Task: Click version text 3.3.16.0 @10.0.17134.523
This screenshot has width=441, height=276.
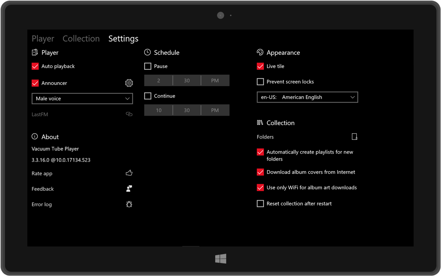Action: 61,160
